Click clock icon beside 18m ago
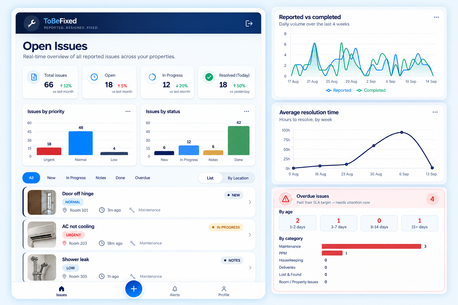458x305 pixels. (102, 243)
